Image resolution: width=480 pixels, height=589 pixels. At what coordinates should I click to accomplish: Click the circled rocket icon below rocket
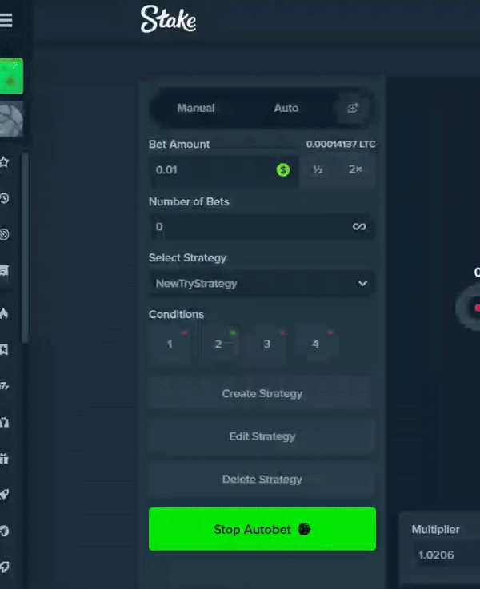(5, 531)
